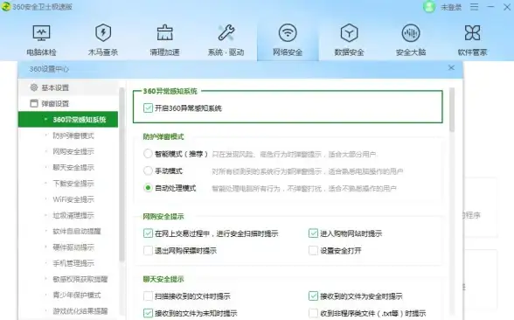
Task: Choose 手动模式 radio button
Action: click(148, 170)
